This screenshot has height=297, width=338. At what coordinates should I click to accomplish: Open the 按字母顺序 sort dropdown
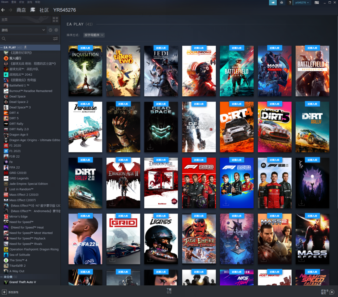click(94, 35)
